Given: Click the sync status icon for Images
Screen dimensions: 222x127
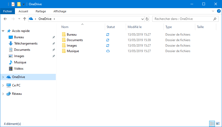Looking at the screenshot, I should (x=108, y=46).
